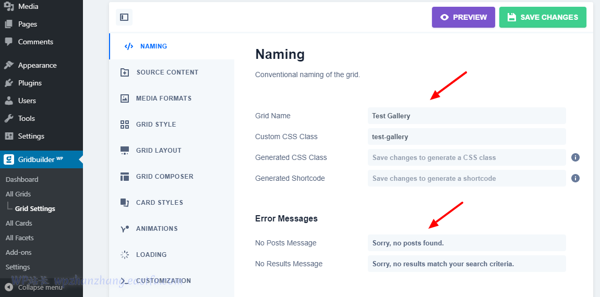Open Gridbuilder WP menu item
Viewport: 600px width, 297px height.
click(x=41, y=159)
